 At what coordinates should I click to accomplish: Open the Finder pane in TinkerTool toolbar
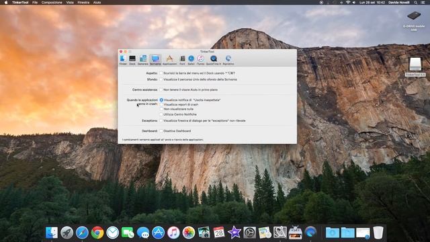click(x=123, y=60)
